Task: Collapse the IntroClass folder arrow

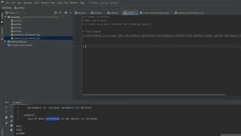Action: [5, 17]
